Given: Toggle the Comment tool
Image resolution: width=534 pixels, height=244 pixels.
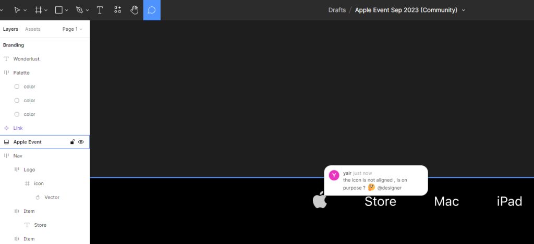Looking at the screenshot, I should (152, 10).
